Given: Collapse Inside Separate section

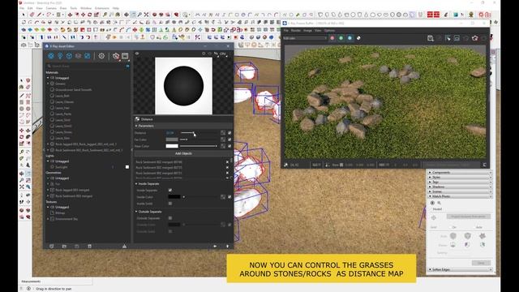Looking at the screenshot, I should (136, 184).
